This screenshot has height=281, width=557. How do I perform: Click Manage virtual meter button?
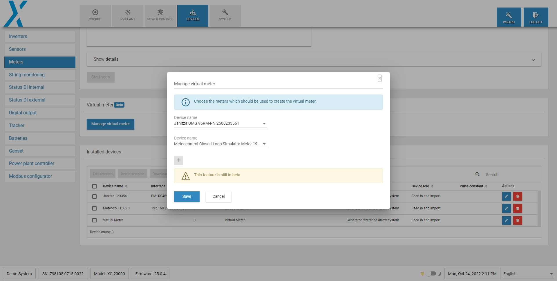(x=111, y=124)
